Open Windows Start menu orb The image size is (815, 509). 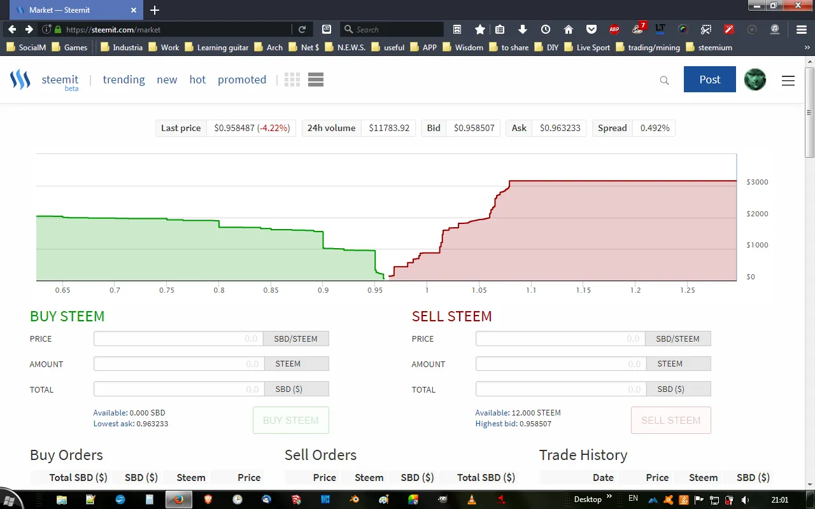click(11, 499)
